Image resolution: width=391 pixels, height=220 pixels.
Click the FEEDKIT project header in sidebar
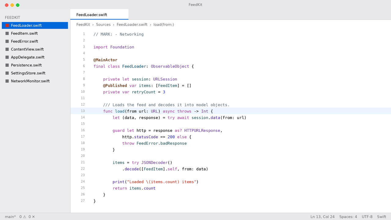pyautogui.click(x=13, y=17)
